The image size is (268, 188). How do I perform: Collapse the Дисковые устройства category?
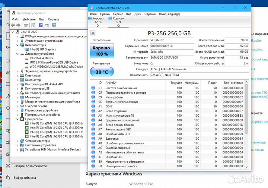point(17,54)
